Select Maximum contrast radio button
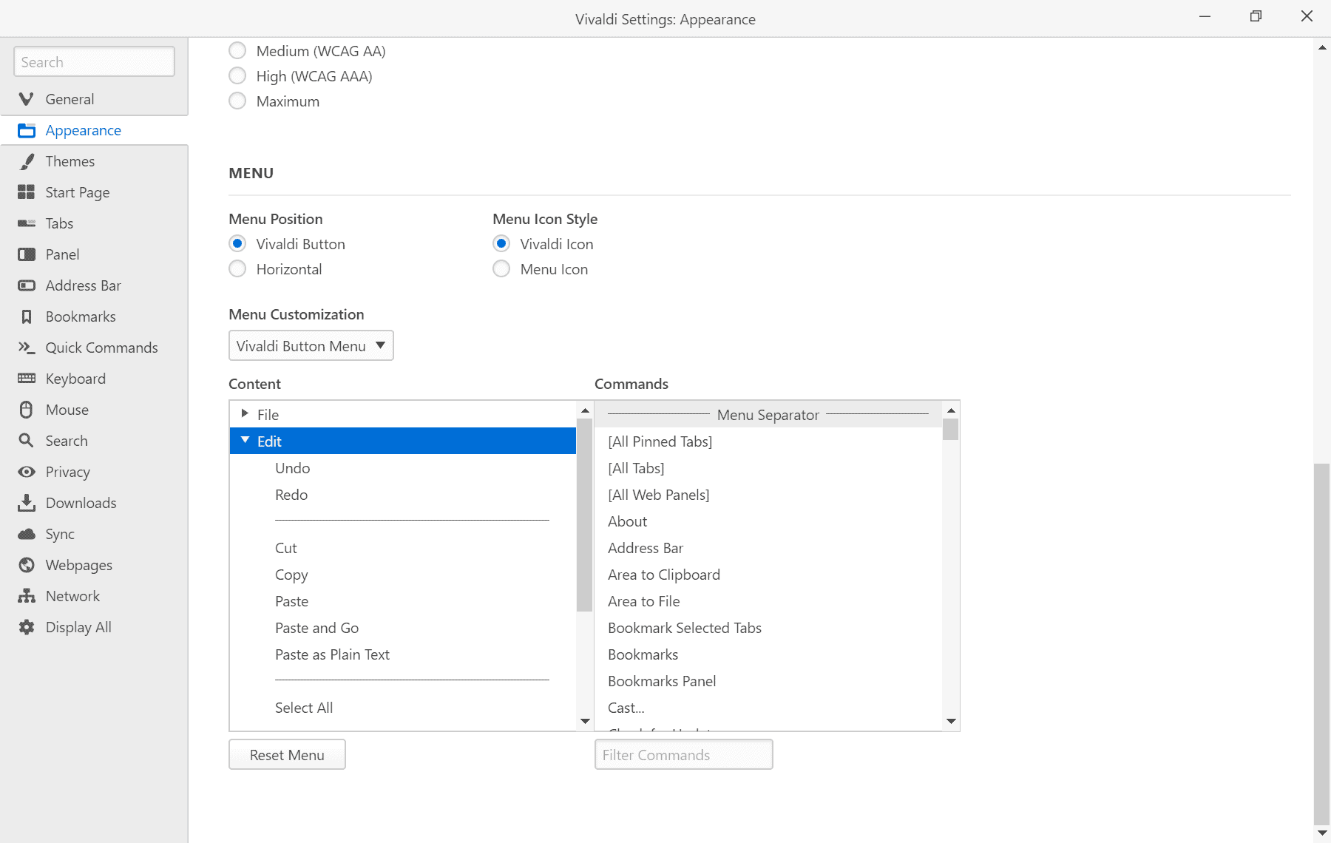 237,101
